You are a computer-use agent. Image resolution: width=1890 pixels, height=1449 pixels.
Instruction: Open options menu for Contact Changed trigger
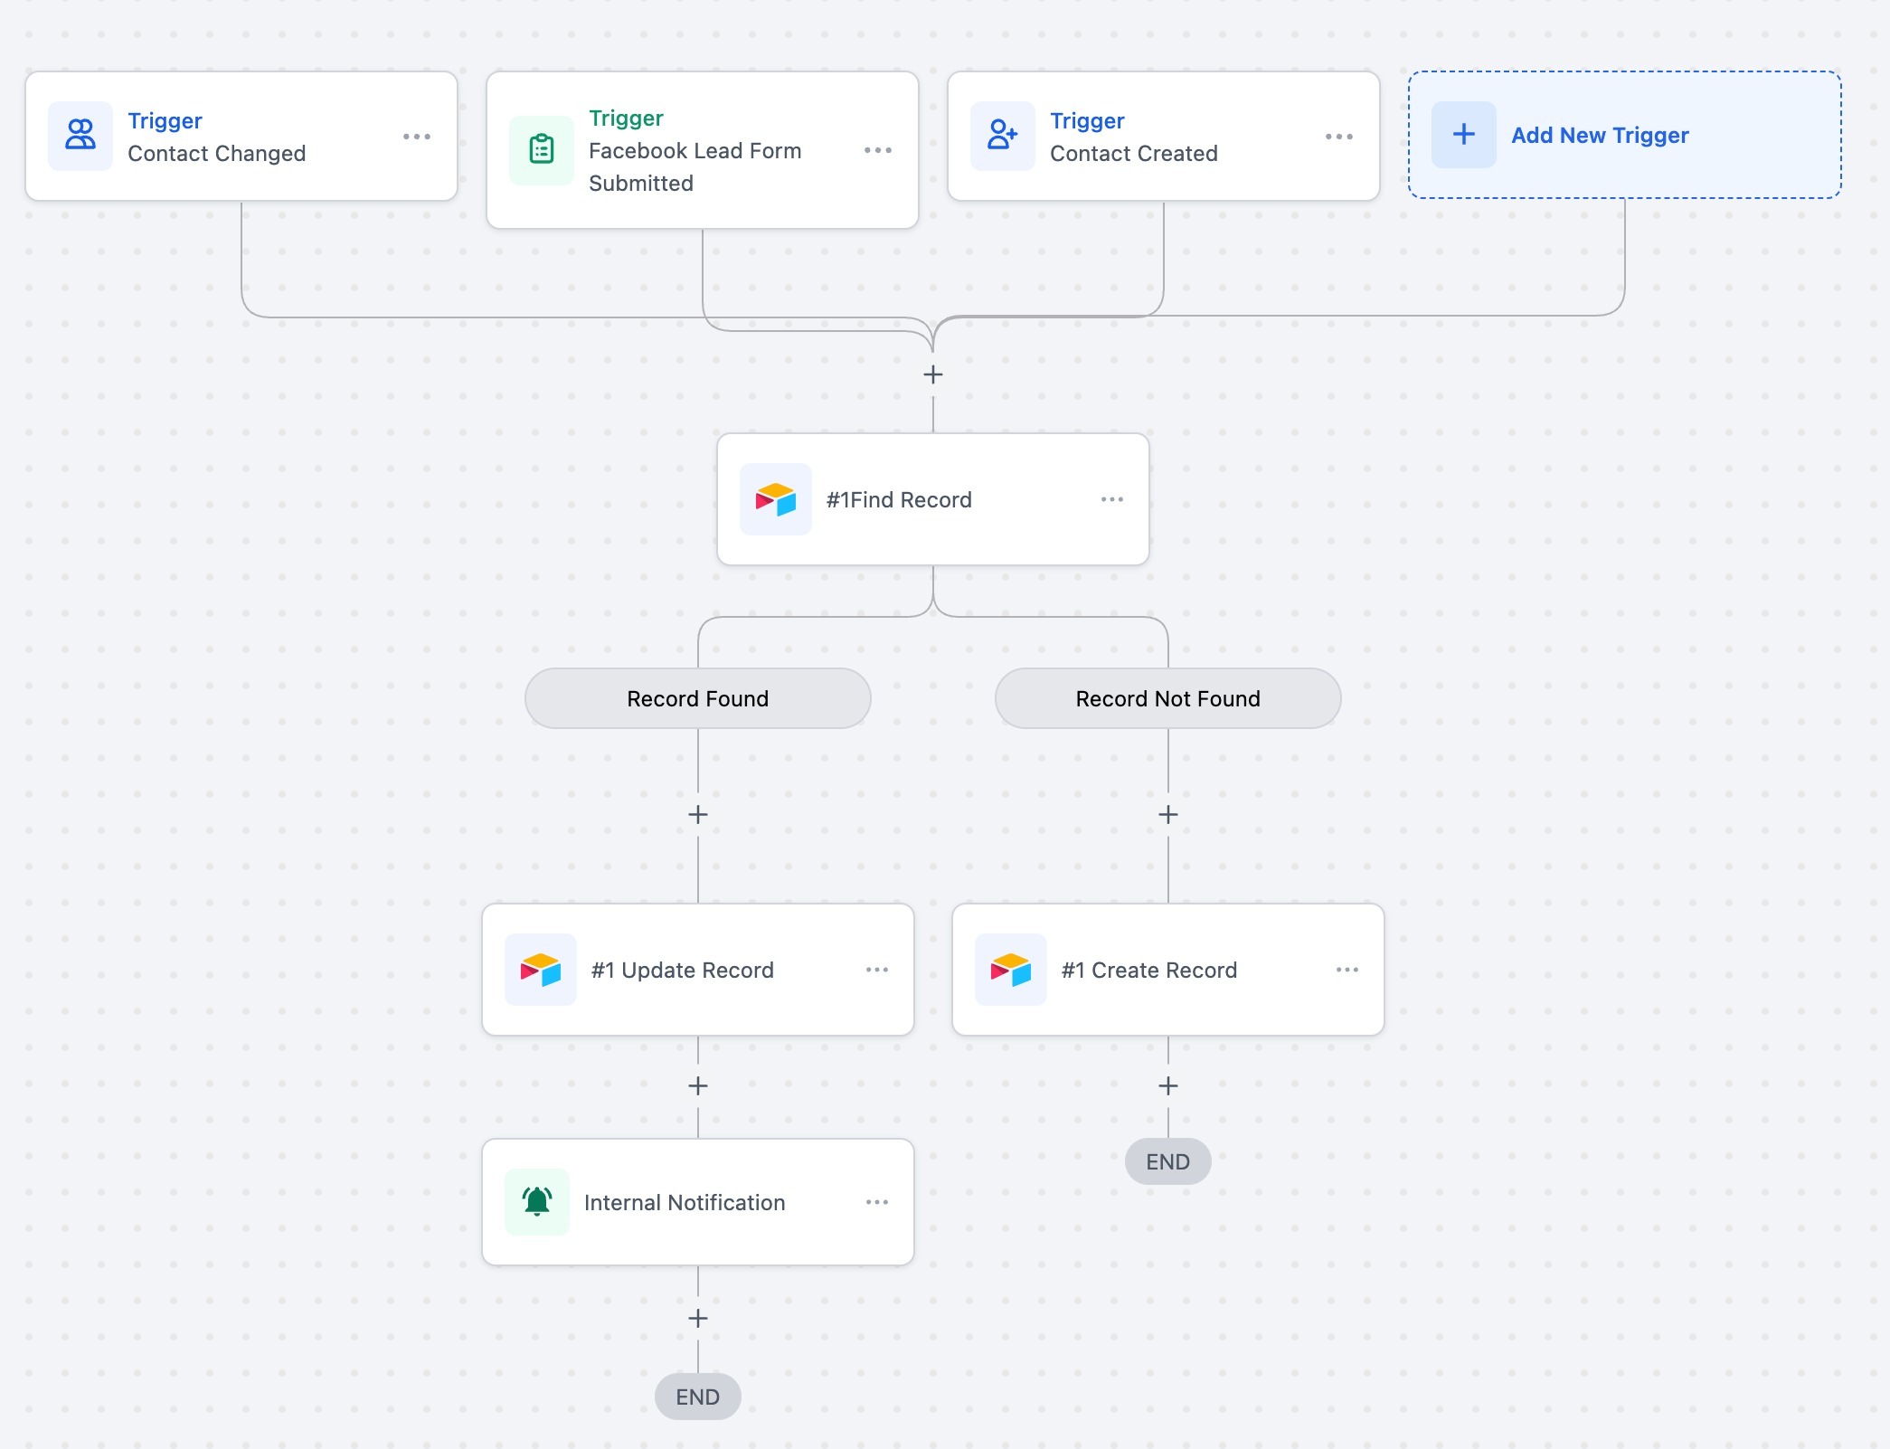click(x=416, y=137)
